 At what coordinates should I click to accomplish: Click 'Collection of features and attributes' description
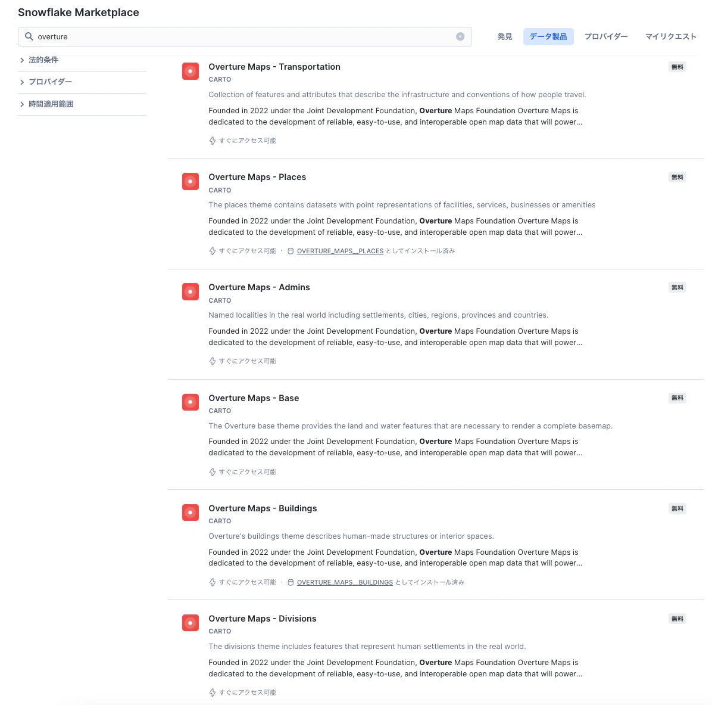397,95
